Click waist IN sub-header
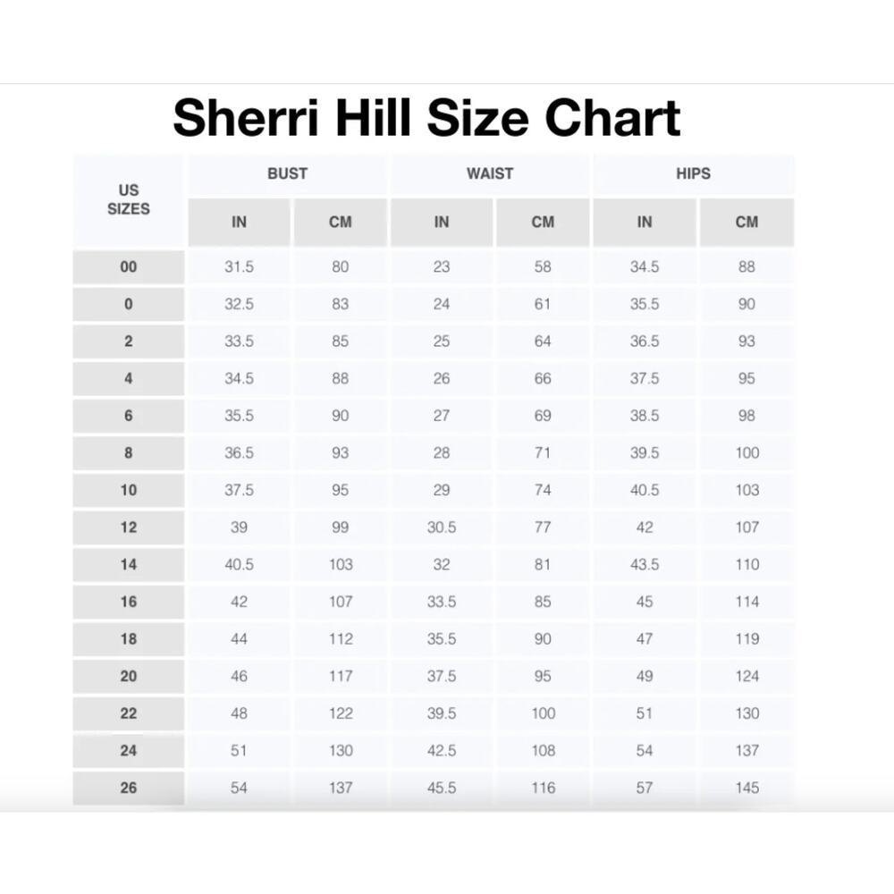Viewport: 894px width, 894px height. click(x=442, y=223)
